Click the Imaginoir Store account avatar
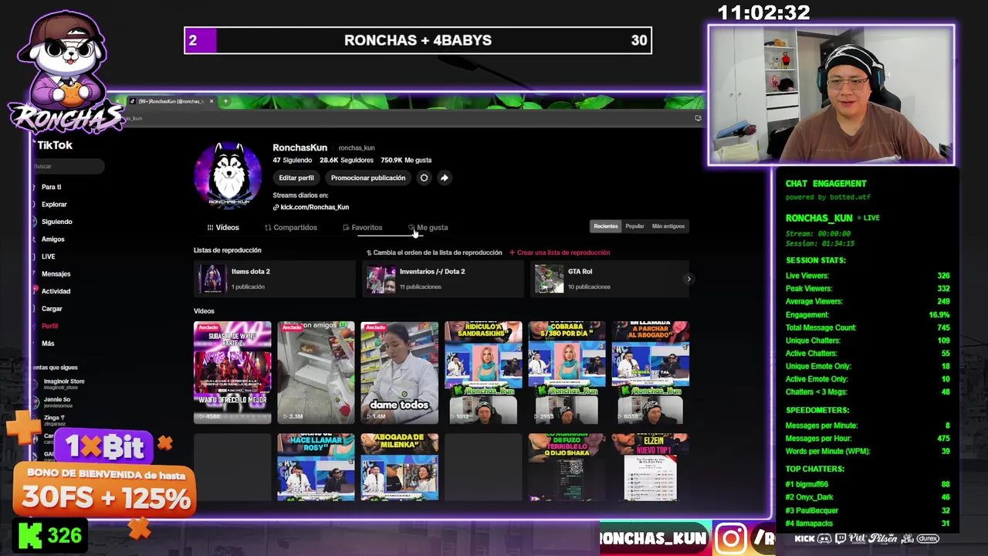This screenshot has width=988, height=556. click(x=36, y=383)
